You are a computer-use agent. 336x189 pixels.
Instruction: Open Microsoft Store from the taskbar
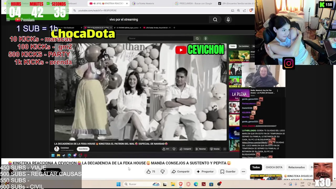coord(211,184)
